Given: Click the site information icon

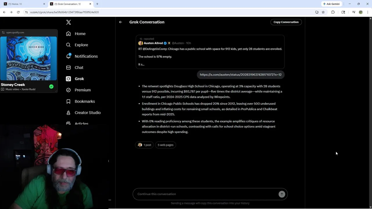Looking at the screenshot, I should (26, 12).
